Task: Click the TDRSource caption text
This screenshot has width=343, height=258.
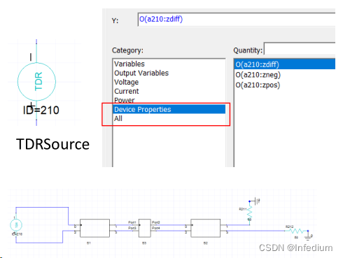Action: pos(52,144)
